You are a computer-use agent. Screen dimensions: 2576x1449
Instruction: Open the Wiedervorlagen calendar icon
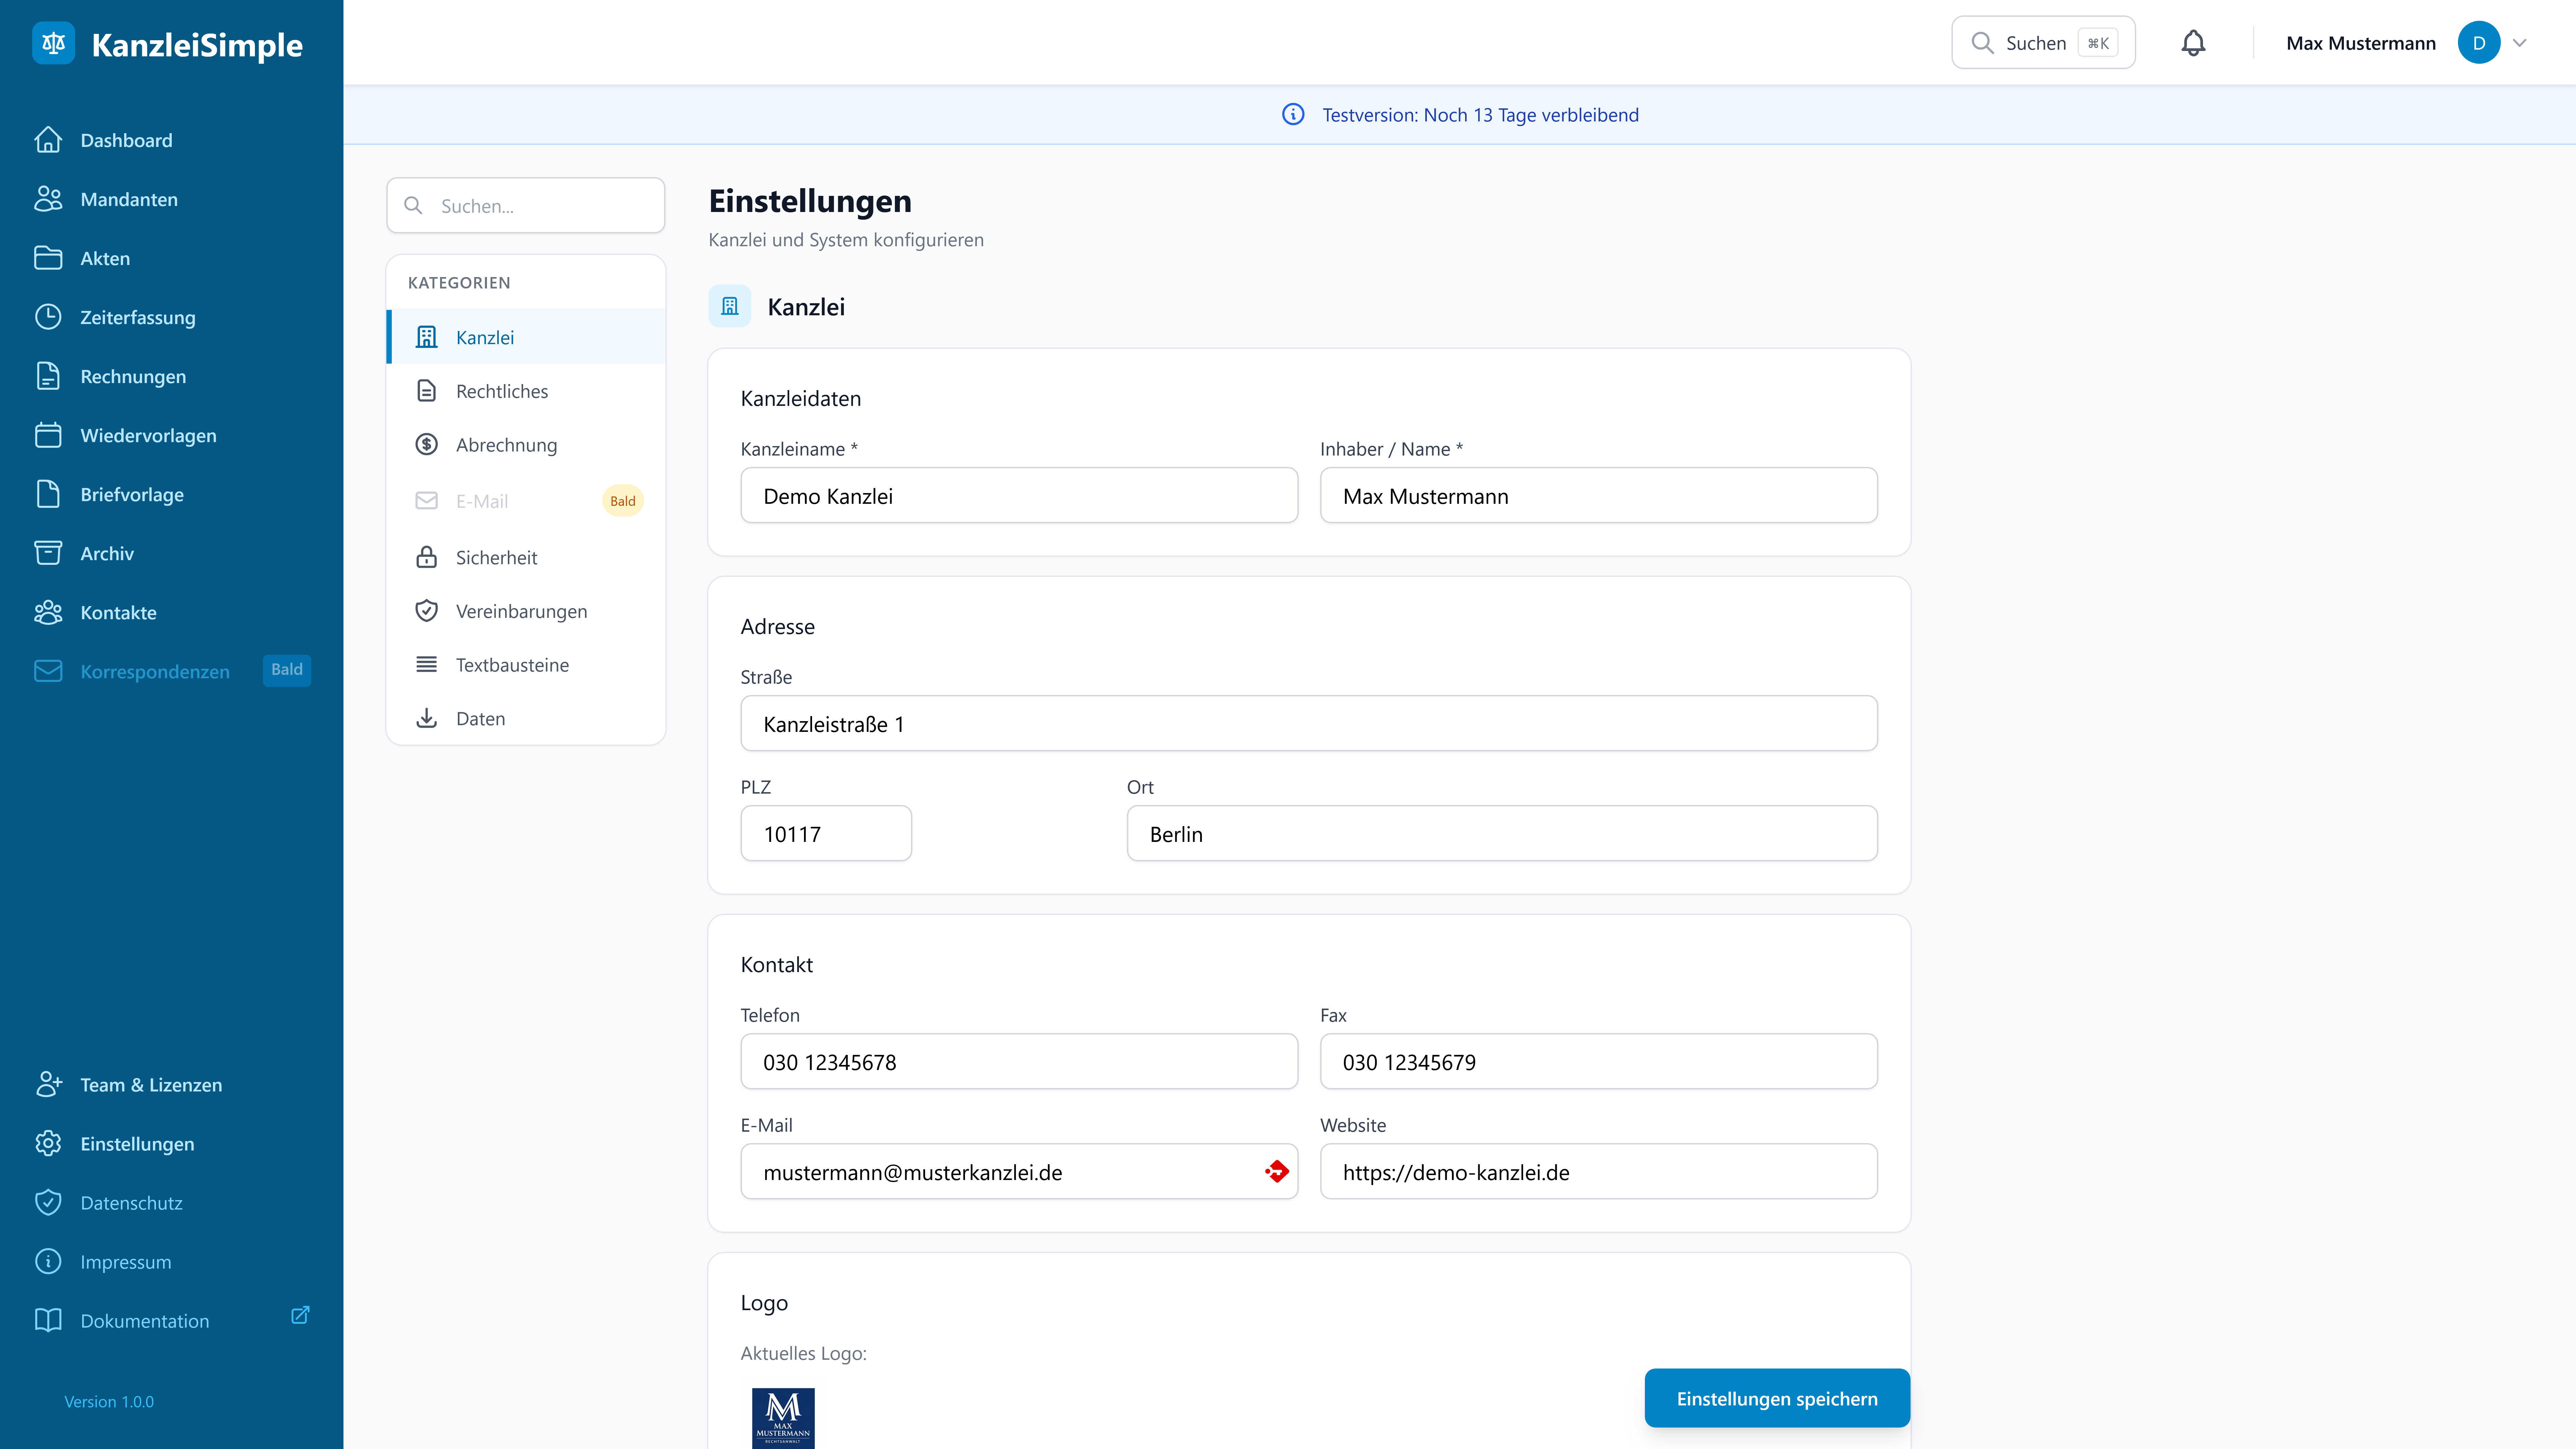point(48,435)
